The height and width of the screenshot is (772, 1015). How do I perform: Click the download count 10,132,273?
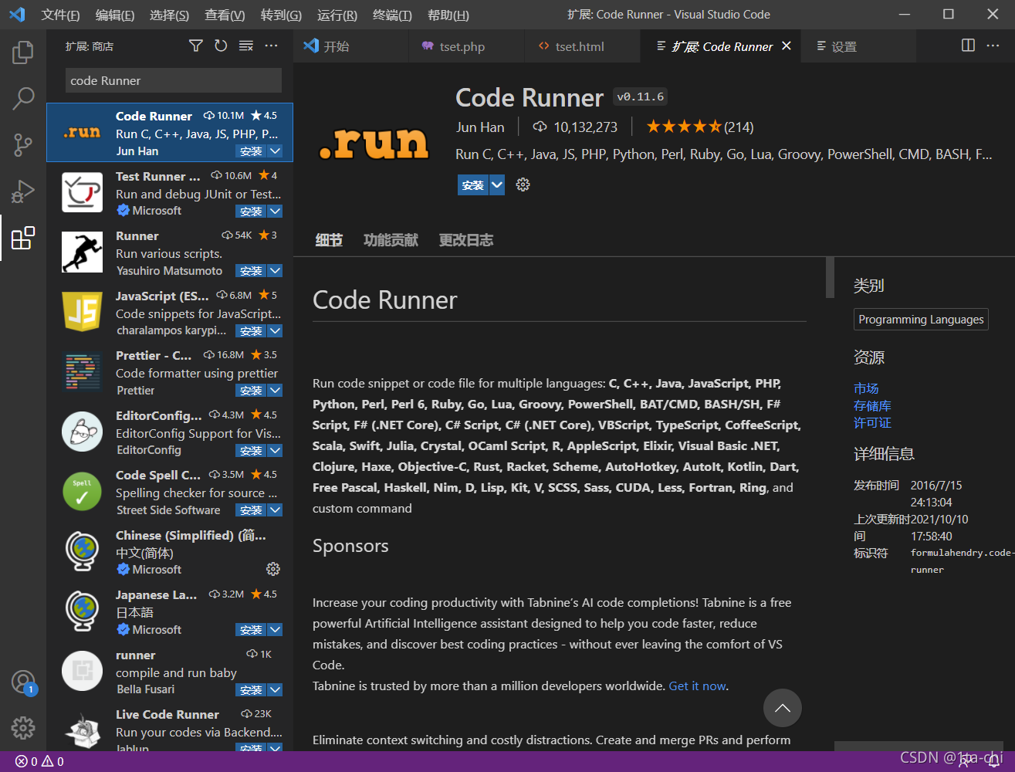click(x=576, y=127)
